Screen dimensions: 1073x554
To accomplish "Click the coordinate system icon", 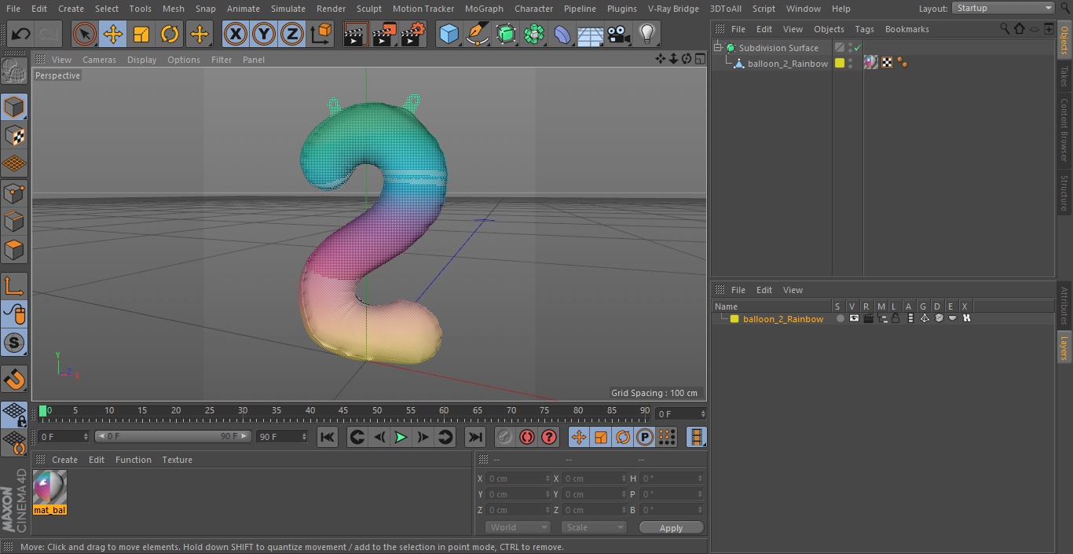I will [321, 34].
